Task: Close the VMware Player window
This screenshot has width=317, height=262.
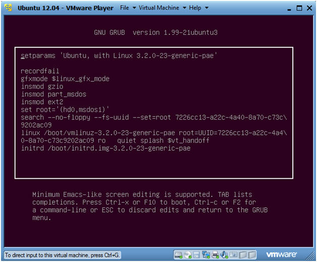Action: point(309,8)
